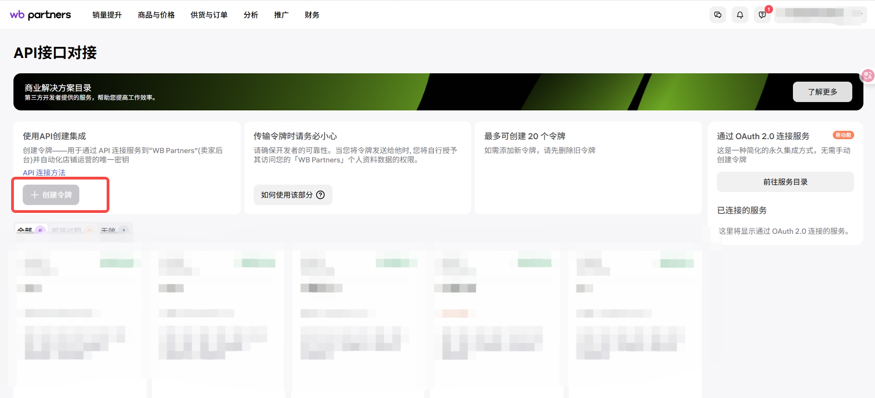Open the feedback icon with red badge

[x=762, y=15]
